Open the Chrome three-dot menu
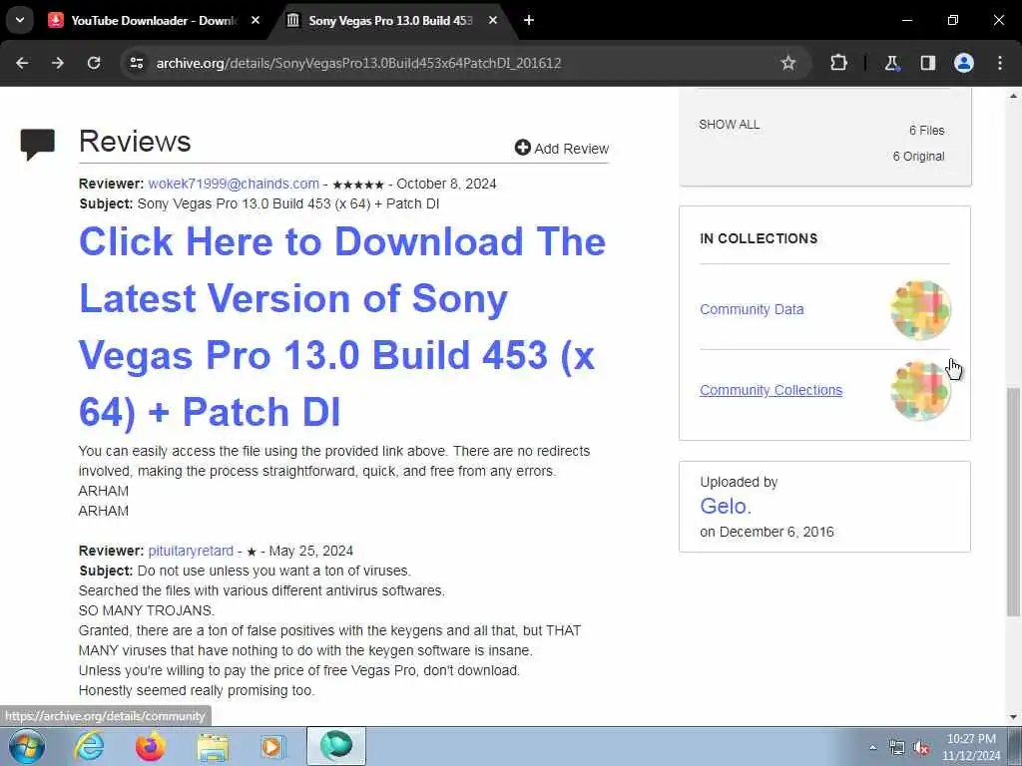 [x=1000, y=63]
